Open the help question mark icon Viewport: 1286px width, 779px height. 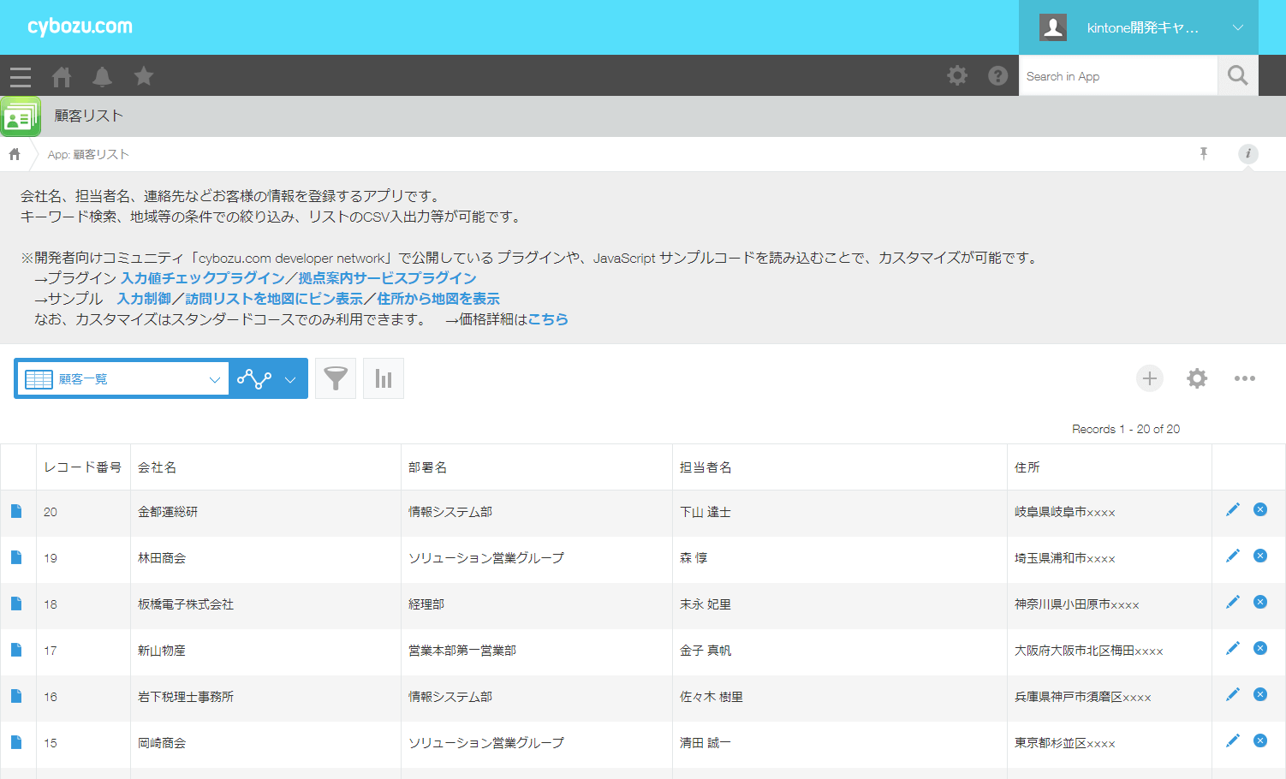(997, 76)
